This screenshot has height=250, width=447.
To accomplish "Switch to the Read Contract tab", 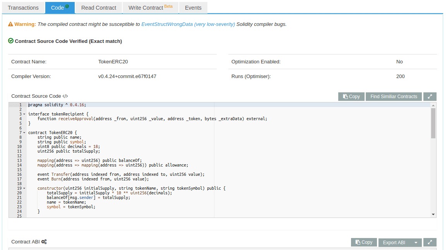I will (x=99, y=8).
